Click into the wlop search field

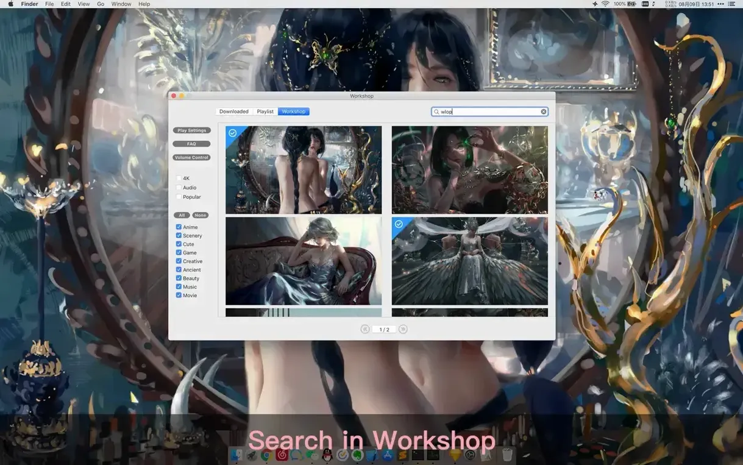click(489, 112)
